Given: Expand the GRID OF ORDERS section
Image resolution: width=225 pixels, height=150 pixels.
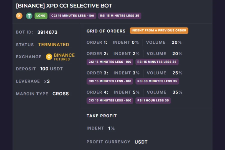Looking at the screenshot, I should tap(106, 31).
